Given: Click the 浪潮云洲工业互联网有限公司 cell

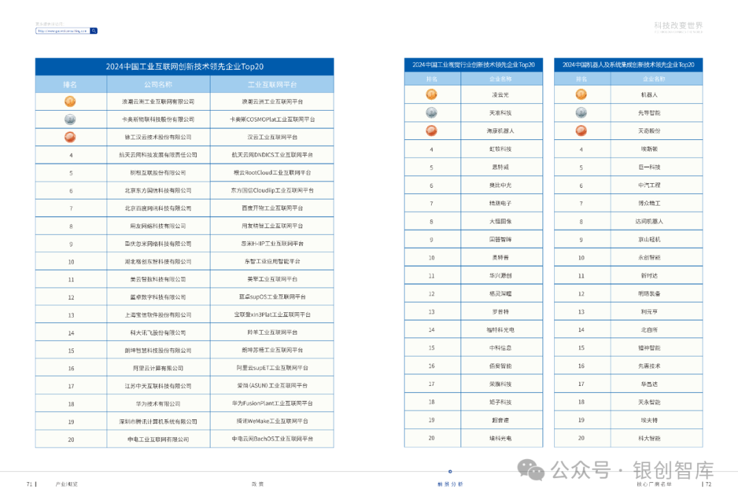Looking at the screenshot, I should [x=158, y=102].
